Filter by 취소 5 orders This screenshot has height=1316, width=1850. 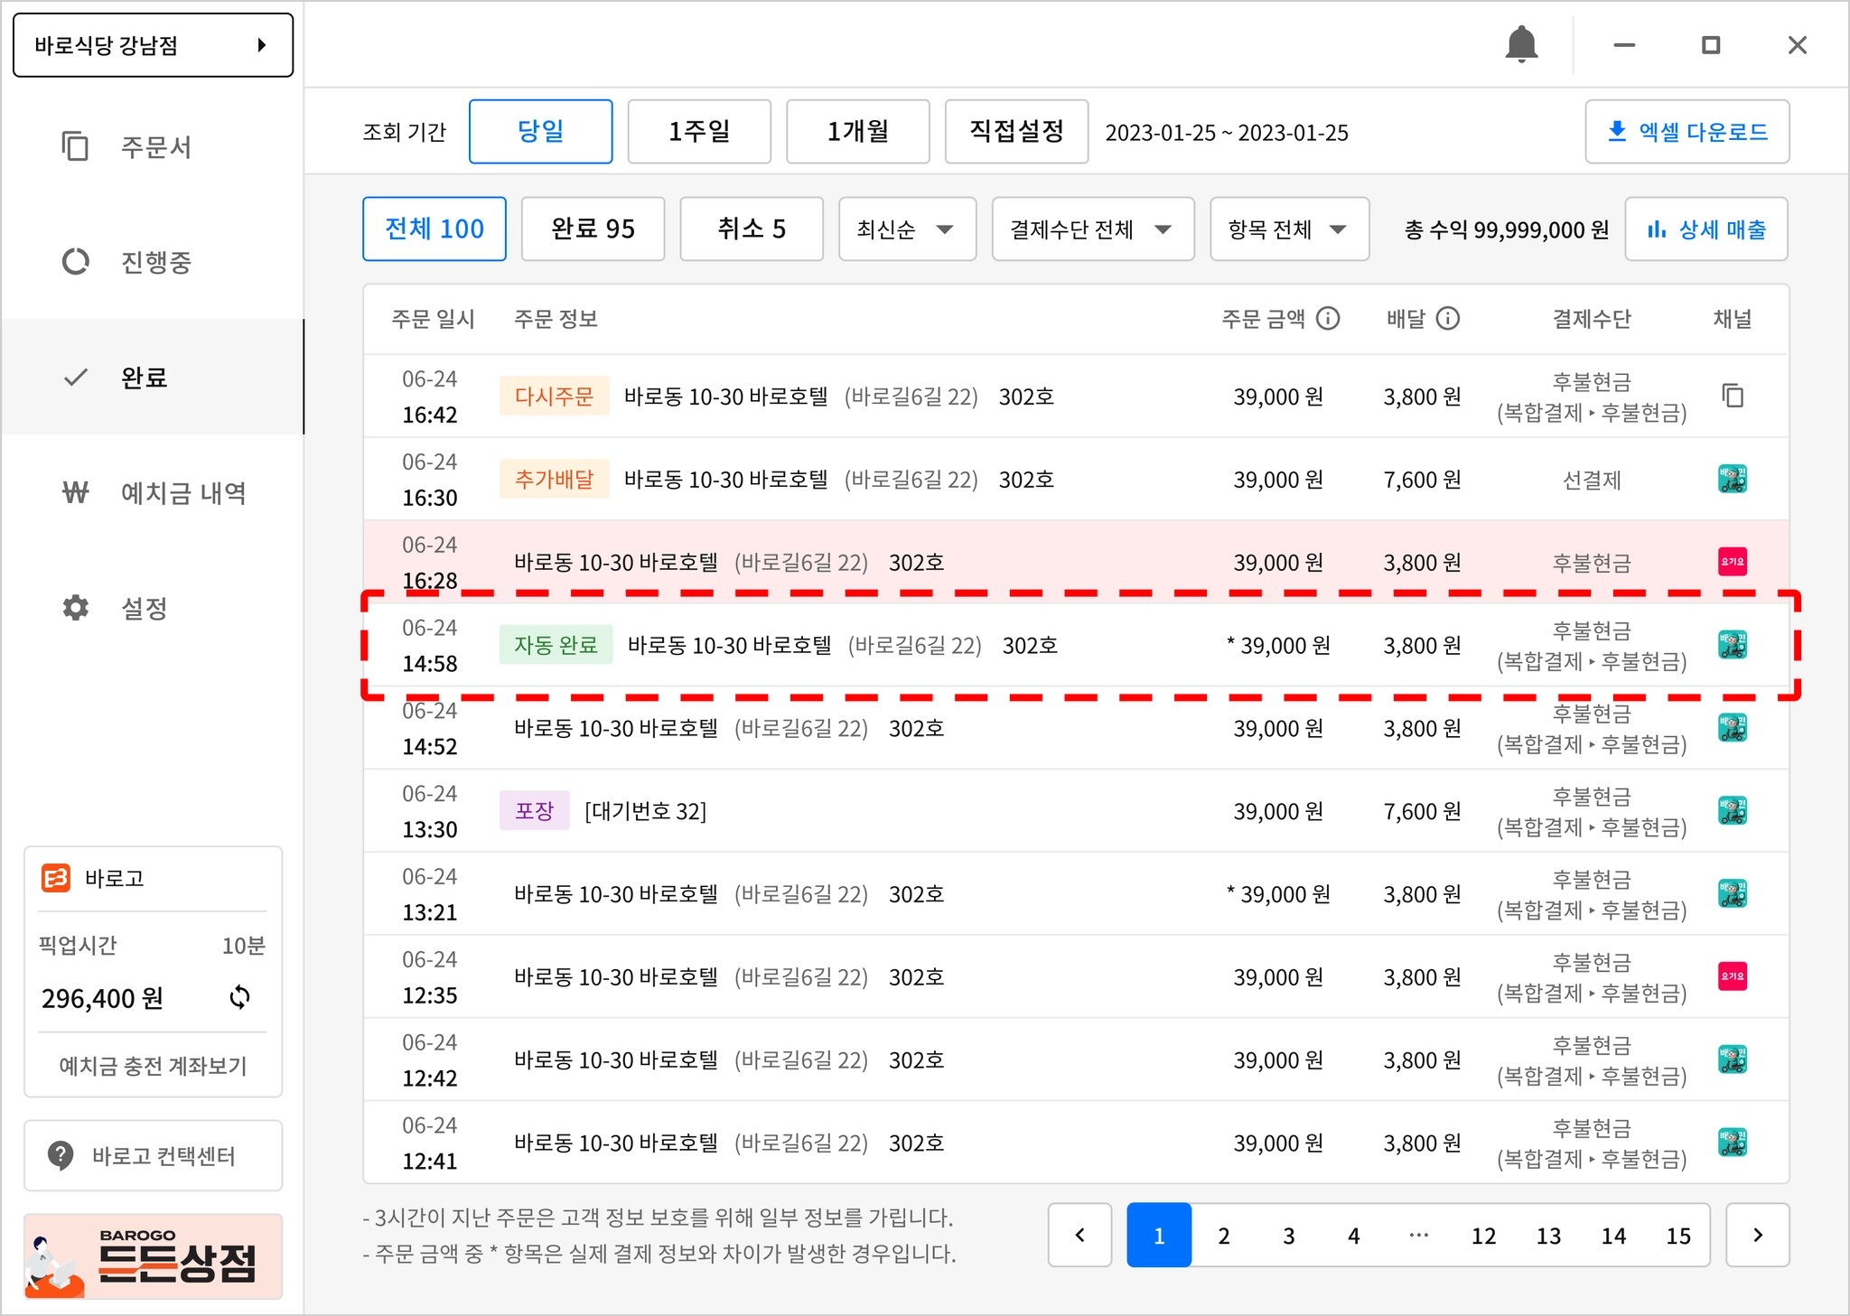[x=751, y=229]
